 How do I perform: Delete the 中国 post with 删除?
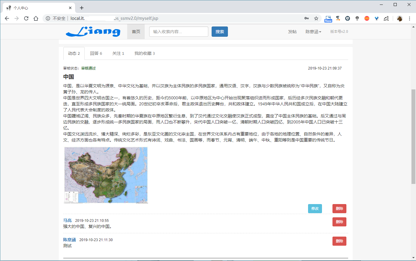tap(339, 209)
